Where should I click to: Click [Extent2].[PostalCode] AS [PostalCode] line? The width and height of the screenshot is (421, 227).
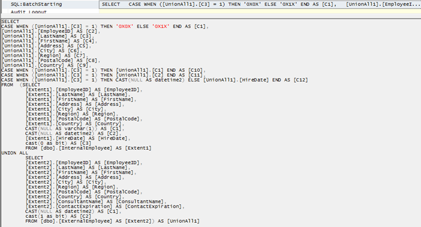84,192
